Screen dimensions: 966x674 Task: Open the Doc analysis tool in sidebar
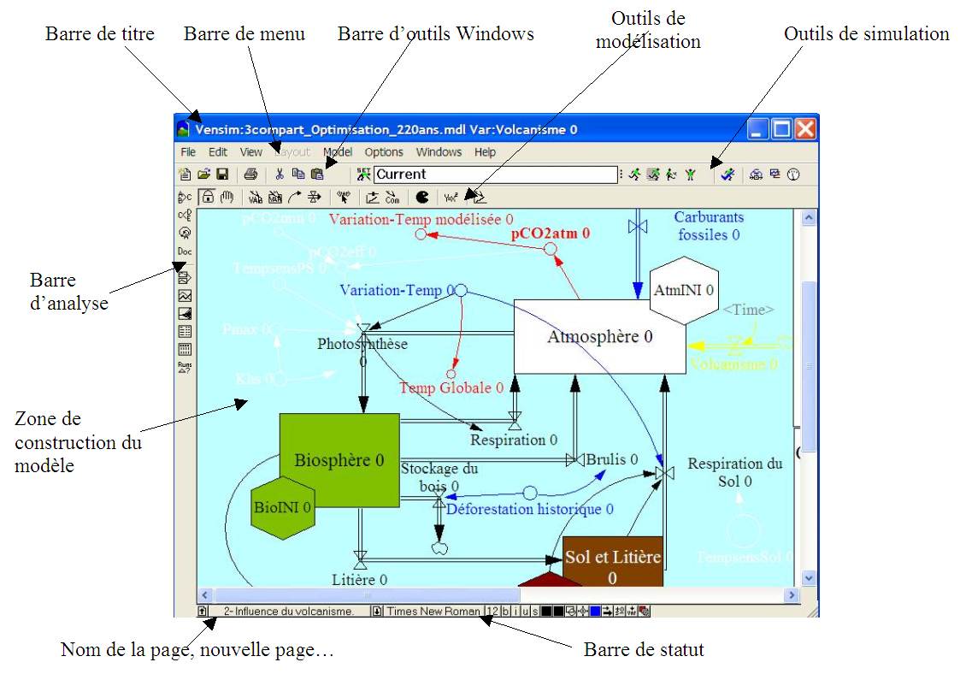click(185, 251)
